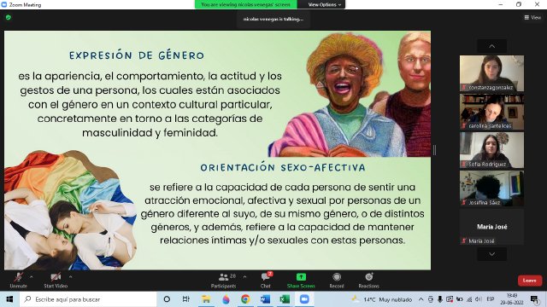Click the 'ORIENTACIÓN SEXO-AFECTIVA' heading
This screenshot has height=307, width=547.
283,167
